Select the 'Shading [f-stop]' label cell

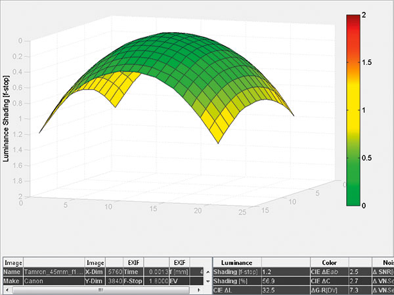[x=237, y=272]
